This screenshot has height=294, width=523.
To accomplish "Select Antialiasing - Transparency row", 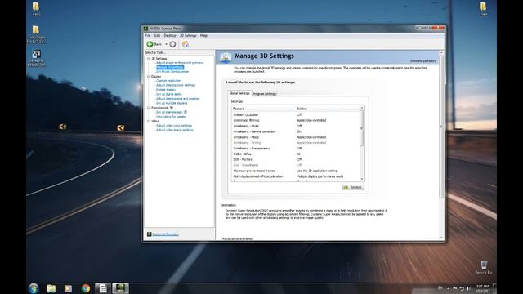I will click(296, 149).
